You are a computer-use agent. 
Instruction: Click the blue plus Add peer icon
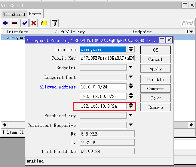click(5, 23)
